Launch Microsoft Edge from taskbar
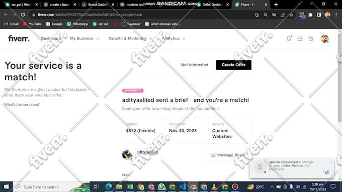Viewport: 342px width, 192px height. pyautogui.click(x=109, y=187)
